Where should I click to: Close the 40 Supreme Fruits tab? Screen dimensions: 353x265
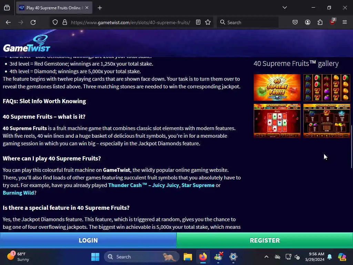[x=87, y=8]
